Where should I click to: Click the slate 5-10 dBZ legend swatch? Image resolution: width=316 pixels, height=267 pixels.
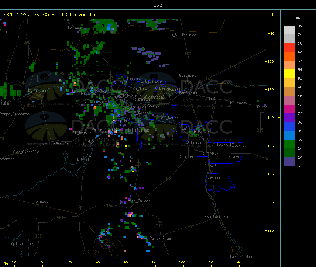(x=289, y=162)
